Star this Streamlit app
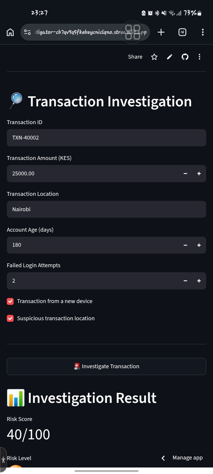 tap(154, 57)
